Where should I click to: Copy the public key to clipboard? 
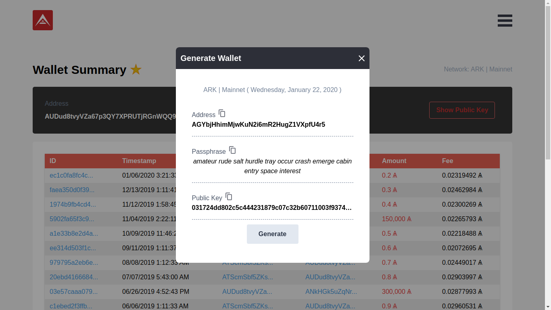click(x=229, y=197)
